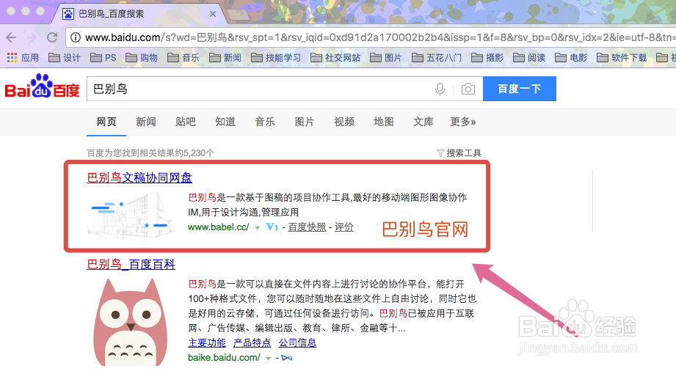The width and height of the screenshot is (676, 371).
Task: Open the 购物 bookmark folder
Action: click(x=142, y=57)
